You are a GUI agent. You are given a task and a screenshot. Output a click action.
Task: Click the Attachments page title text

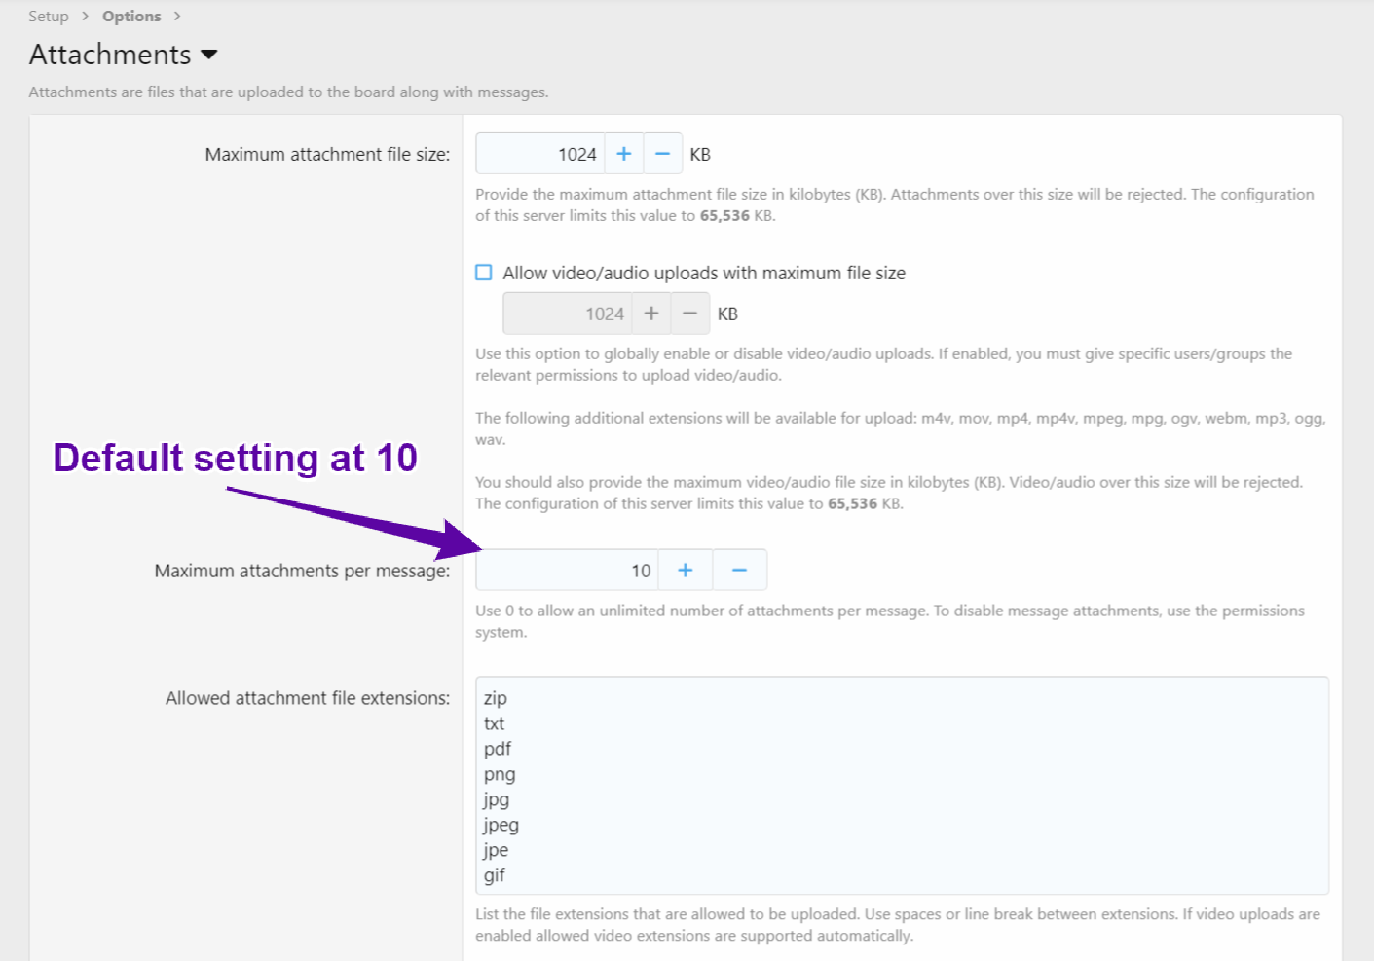pos(110,55)
